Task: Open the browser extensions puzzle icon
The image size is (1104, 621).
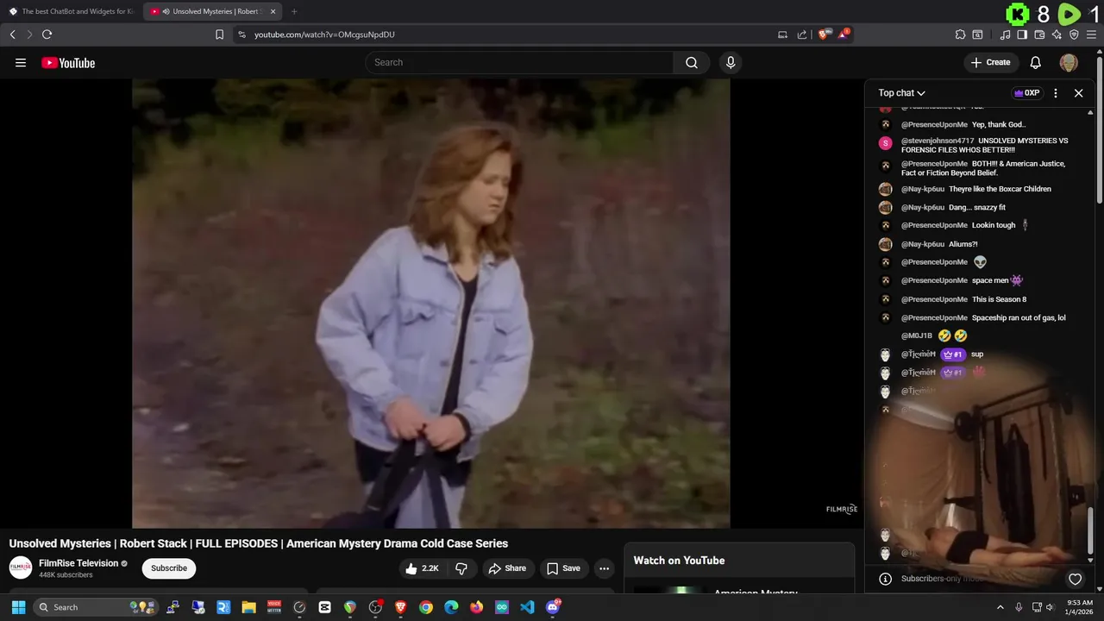Action: click(960, 34)
